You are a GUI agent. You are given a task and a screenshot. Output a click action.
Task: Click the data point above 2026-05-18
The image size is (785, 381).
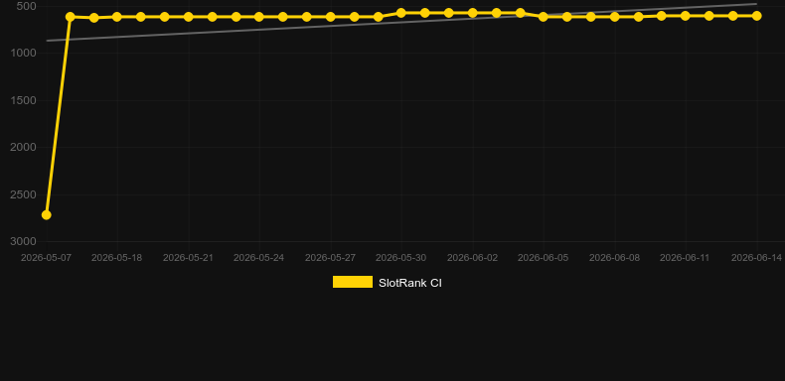coord(116,17)
